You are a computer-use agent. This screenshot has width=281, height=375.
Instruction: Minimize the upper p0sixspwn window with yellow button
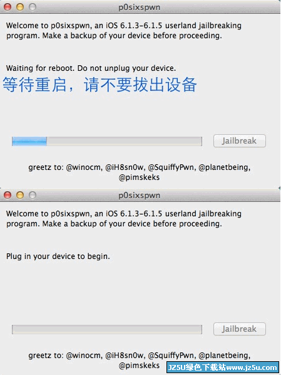(x=20, y=7)
